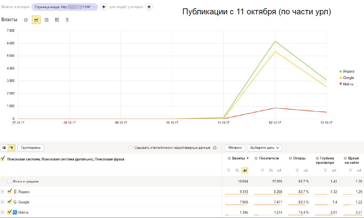Click the Группировки button
The height and width of the screenshot is (218, 364).
tap(31, 148)
